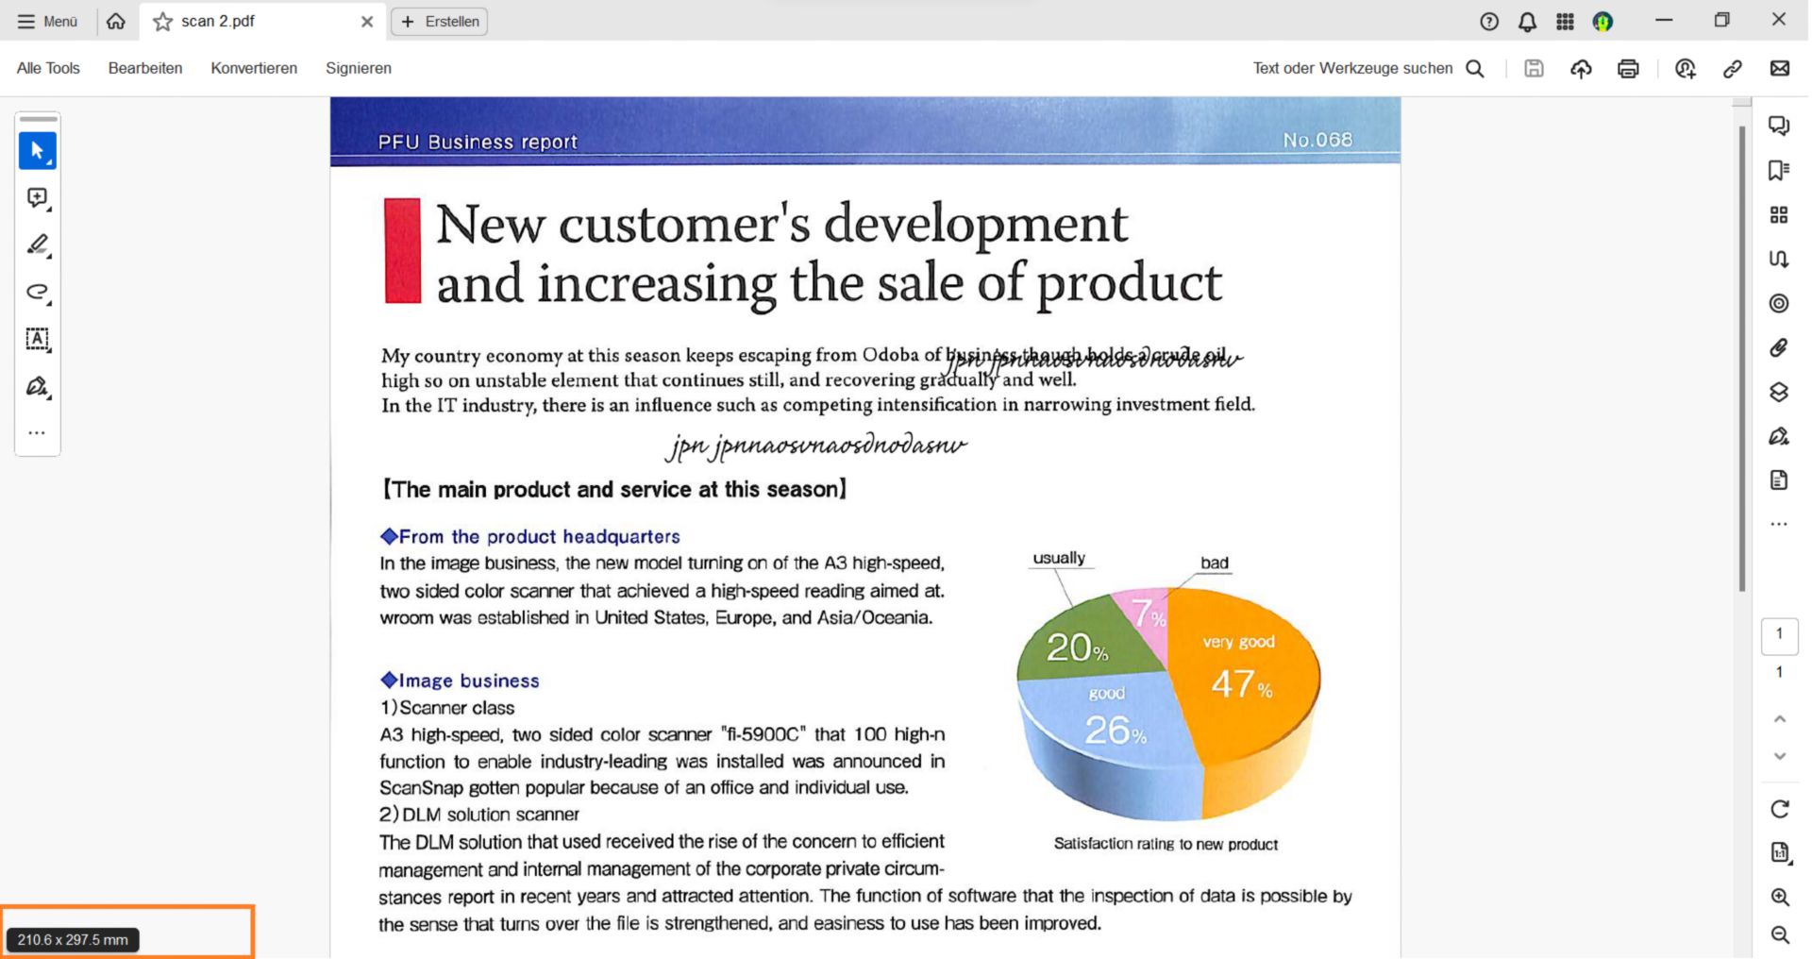Show more options in right sidebar
This screenshot has height=959, width=1812.
click(x=1779, y=524)
